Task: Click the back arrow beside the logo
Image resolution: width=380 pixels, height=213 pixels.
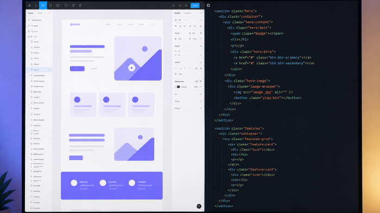Action: coord(36,5)
